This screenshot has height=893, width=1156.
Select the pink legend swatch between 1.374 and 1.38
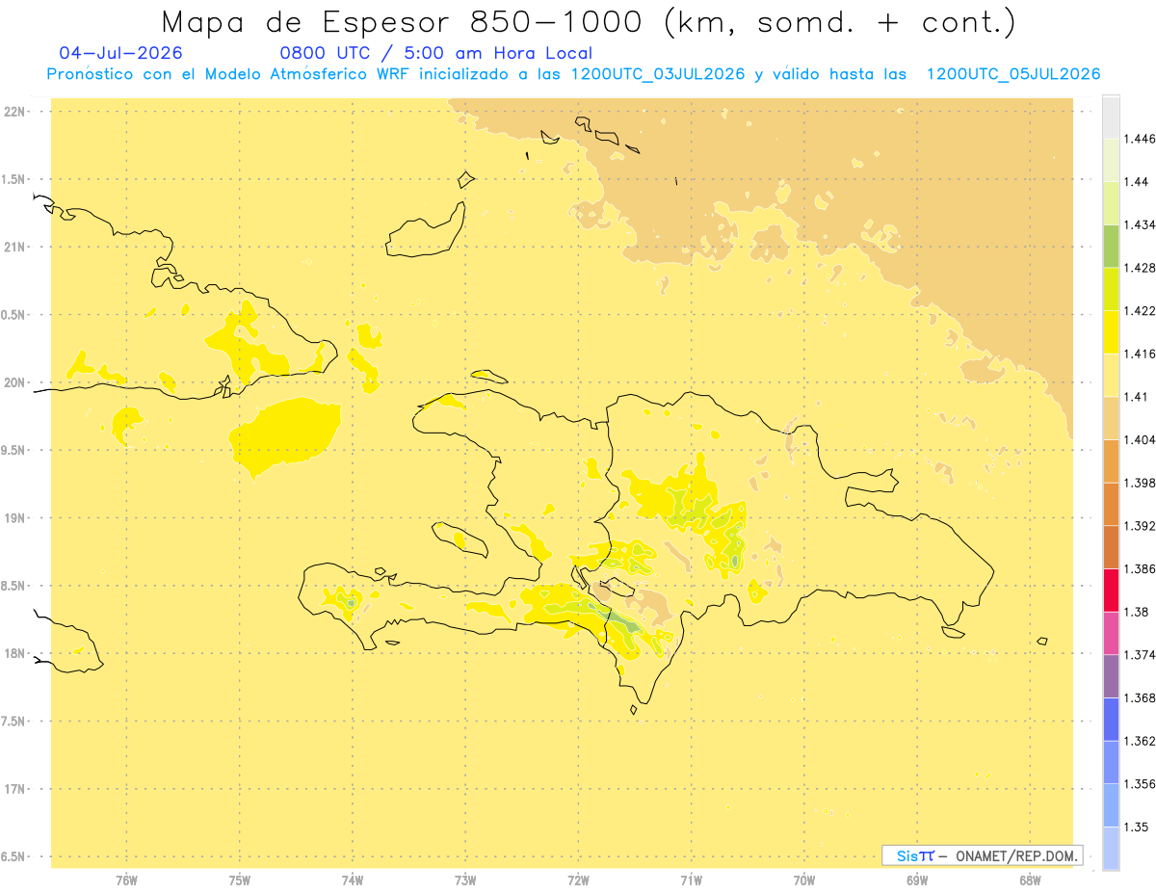[1111, 633]
